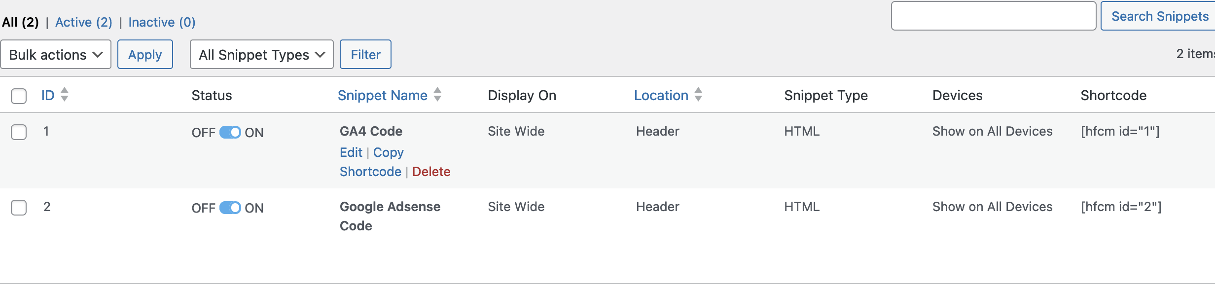Viewport: 1215px width, 290px height.
Task: Edit the GA4 Code snippet
Action: pyautogui.click(x=351, y=152)
